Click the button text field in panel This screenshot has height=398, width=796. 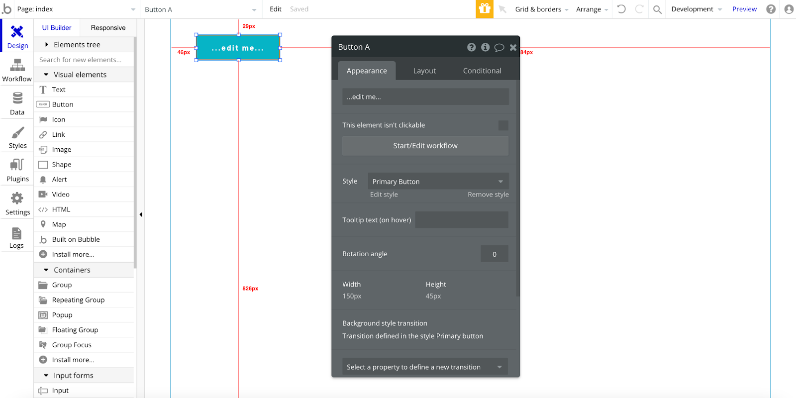pos(425,97)
